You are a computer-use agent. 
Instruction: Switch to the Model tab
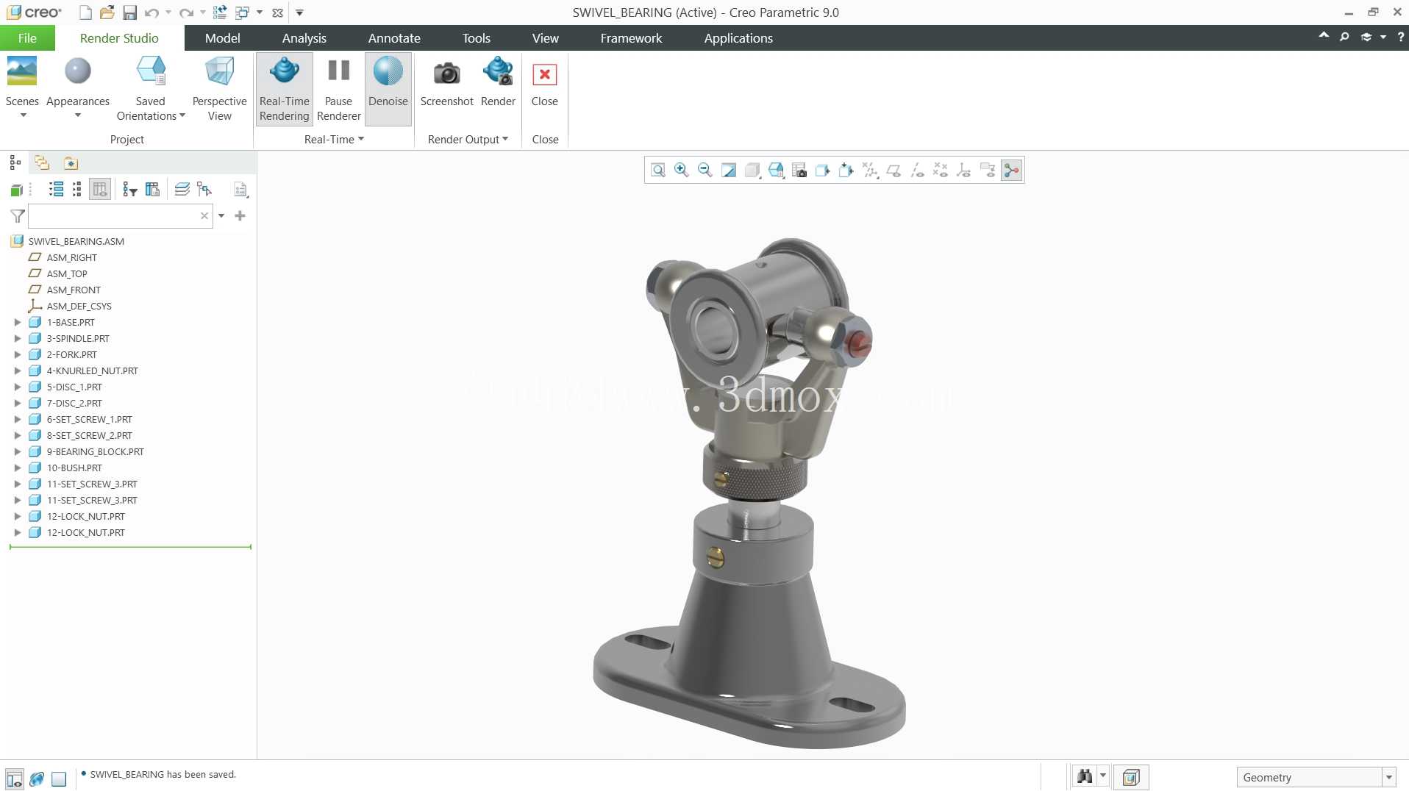click(222, 38)
